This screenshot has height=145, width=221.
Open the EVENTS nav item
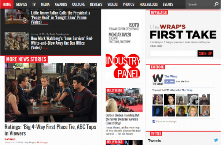coord(168,4)
